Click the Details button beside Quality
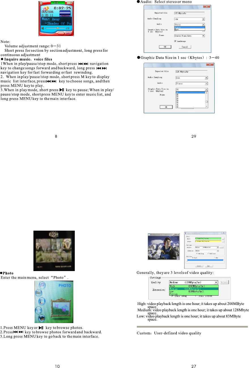The image size is (249, 368). point(225,282)
